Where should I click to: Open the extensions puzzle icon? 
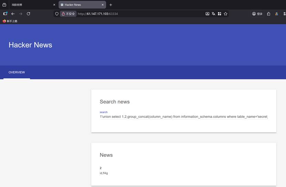click(269, 14)
